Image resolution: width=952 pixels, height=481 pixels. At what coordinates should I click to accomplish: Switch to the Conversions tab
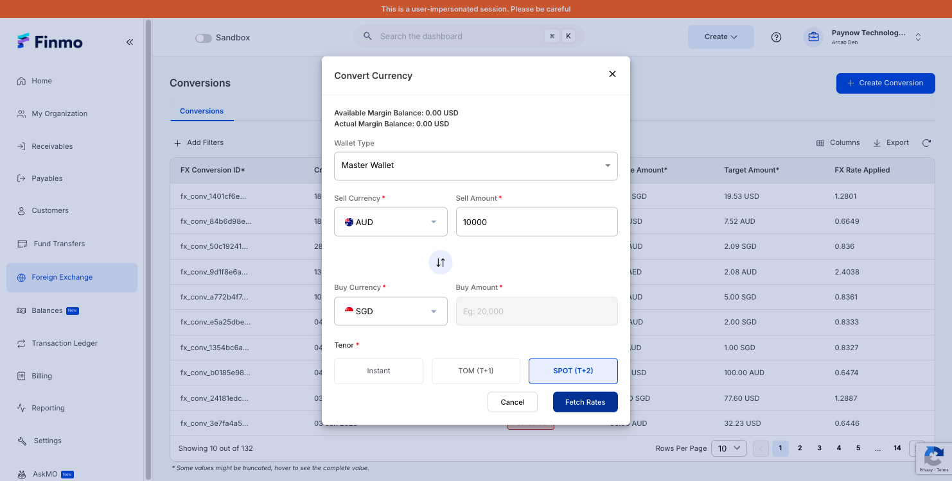202,111
